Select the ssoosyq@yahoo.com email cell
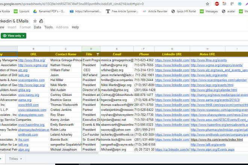248x165 pixels. click(x=117, y=130)
